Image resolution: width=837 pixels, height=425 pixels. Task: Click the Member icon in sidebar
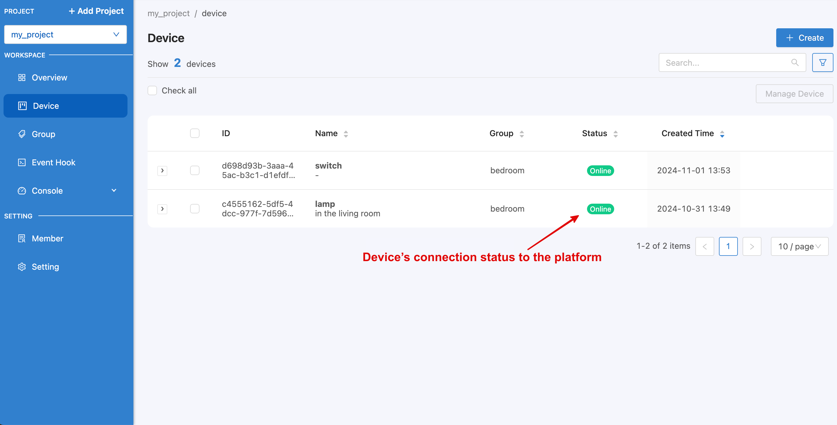[22, 238]
